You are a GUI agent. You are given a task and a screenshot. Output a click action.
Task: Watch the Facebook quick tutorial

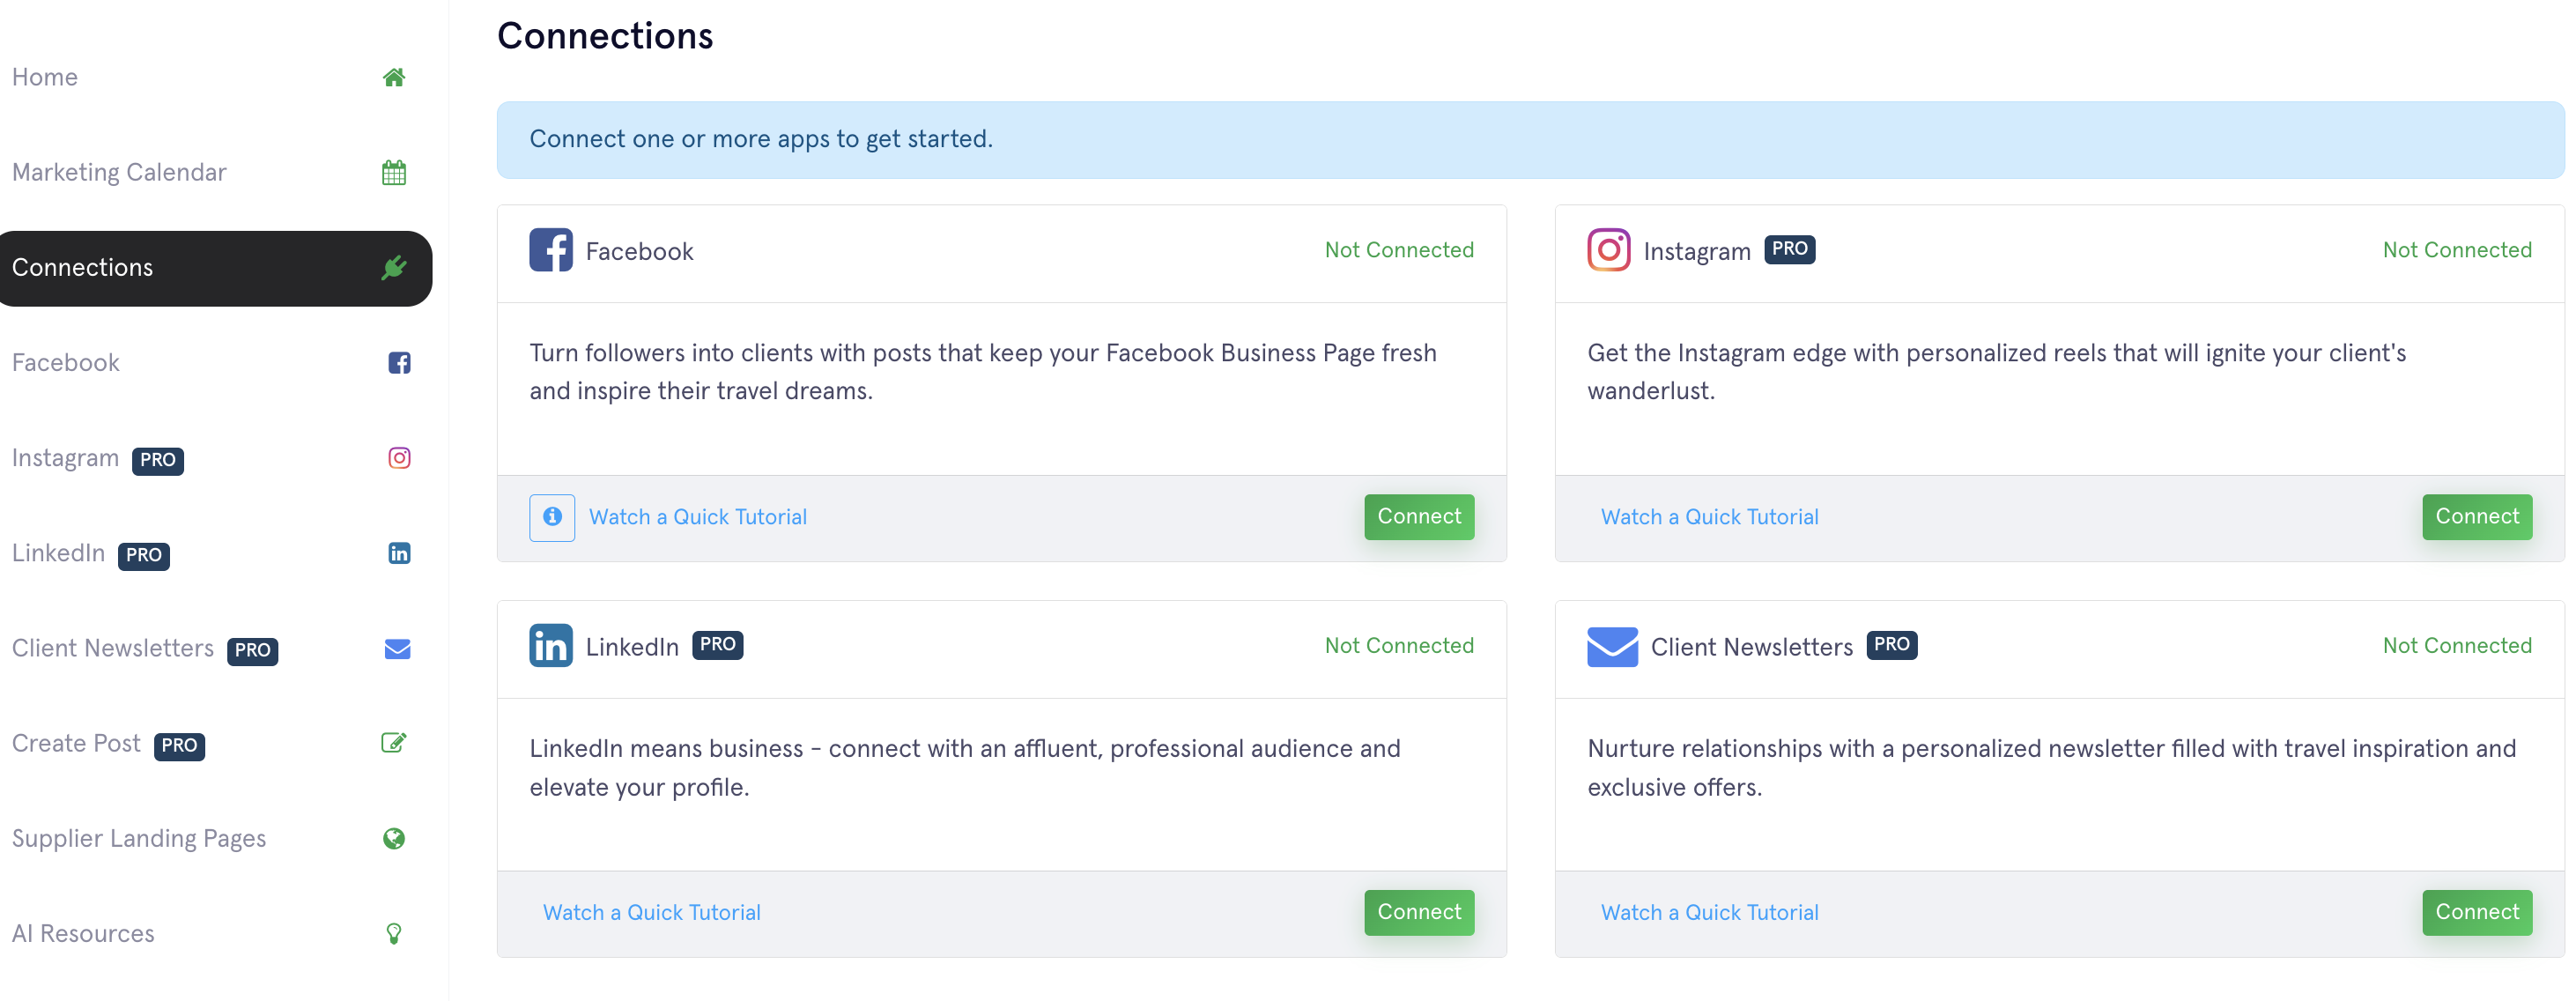697,517
